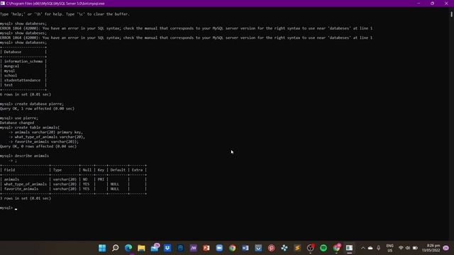
Task: Minimize the MySQL console window
Action: [419, 4]
